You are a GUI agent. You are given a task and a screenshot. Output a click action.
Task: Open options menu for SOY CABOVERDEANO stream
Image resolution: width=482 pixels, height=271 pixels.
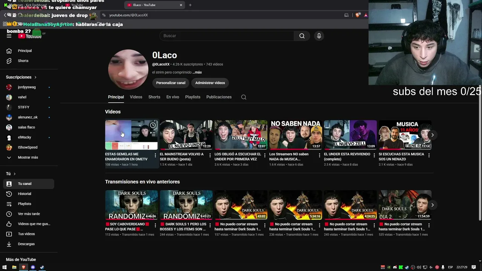[155, 225]
